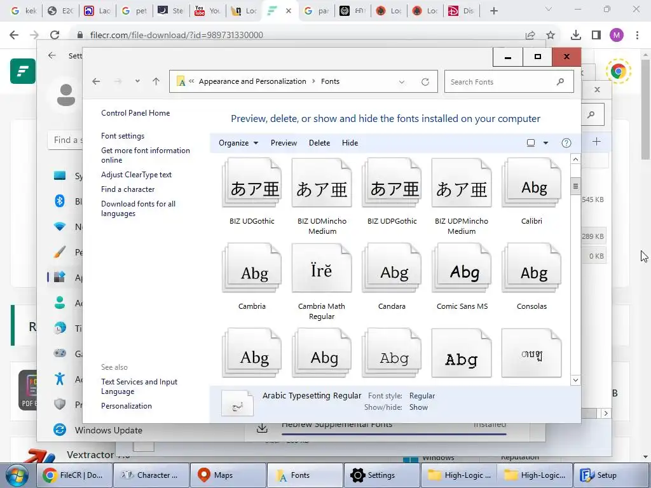
Task: Click Download fonts for all languages
Action: coord(138,208)
